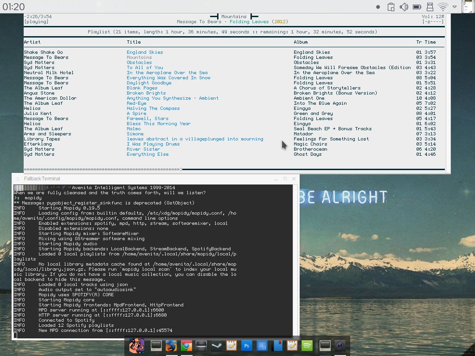
Task: Select the track Simone
Action: (x=135, y=134)
